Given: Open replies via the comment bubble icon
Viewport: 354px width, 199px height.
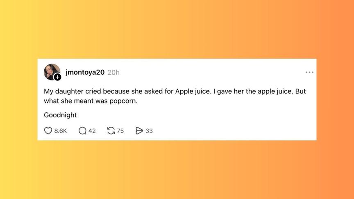Looking at the screenshot, I should point(82,131).
